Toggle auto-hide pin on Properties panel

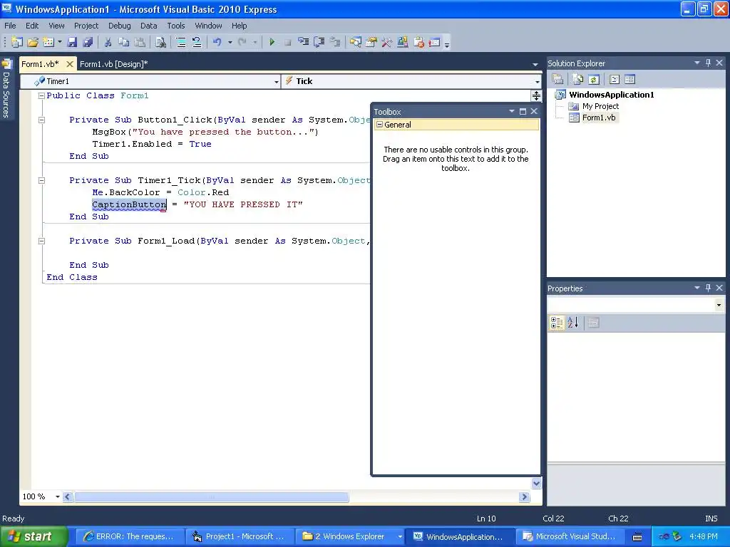[x=708, y=288]
